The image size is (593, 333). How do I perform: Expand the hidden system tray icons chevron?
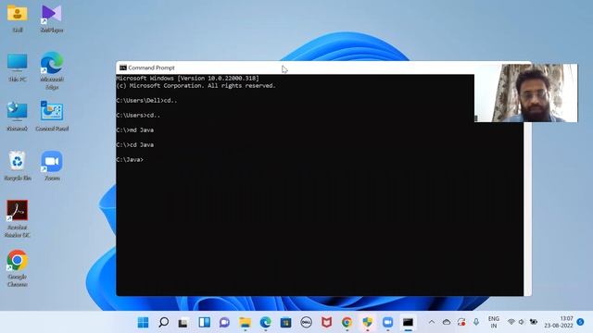coord(432,322)
